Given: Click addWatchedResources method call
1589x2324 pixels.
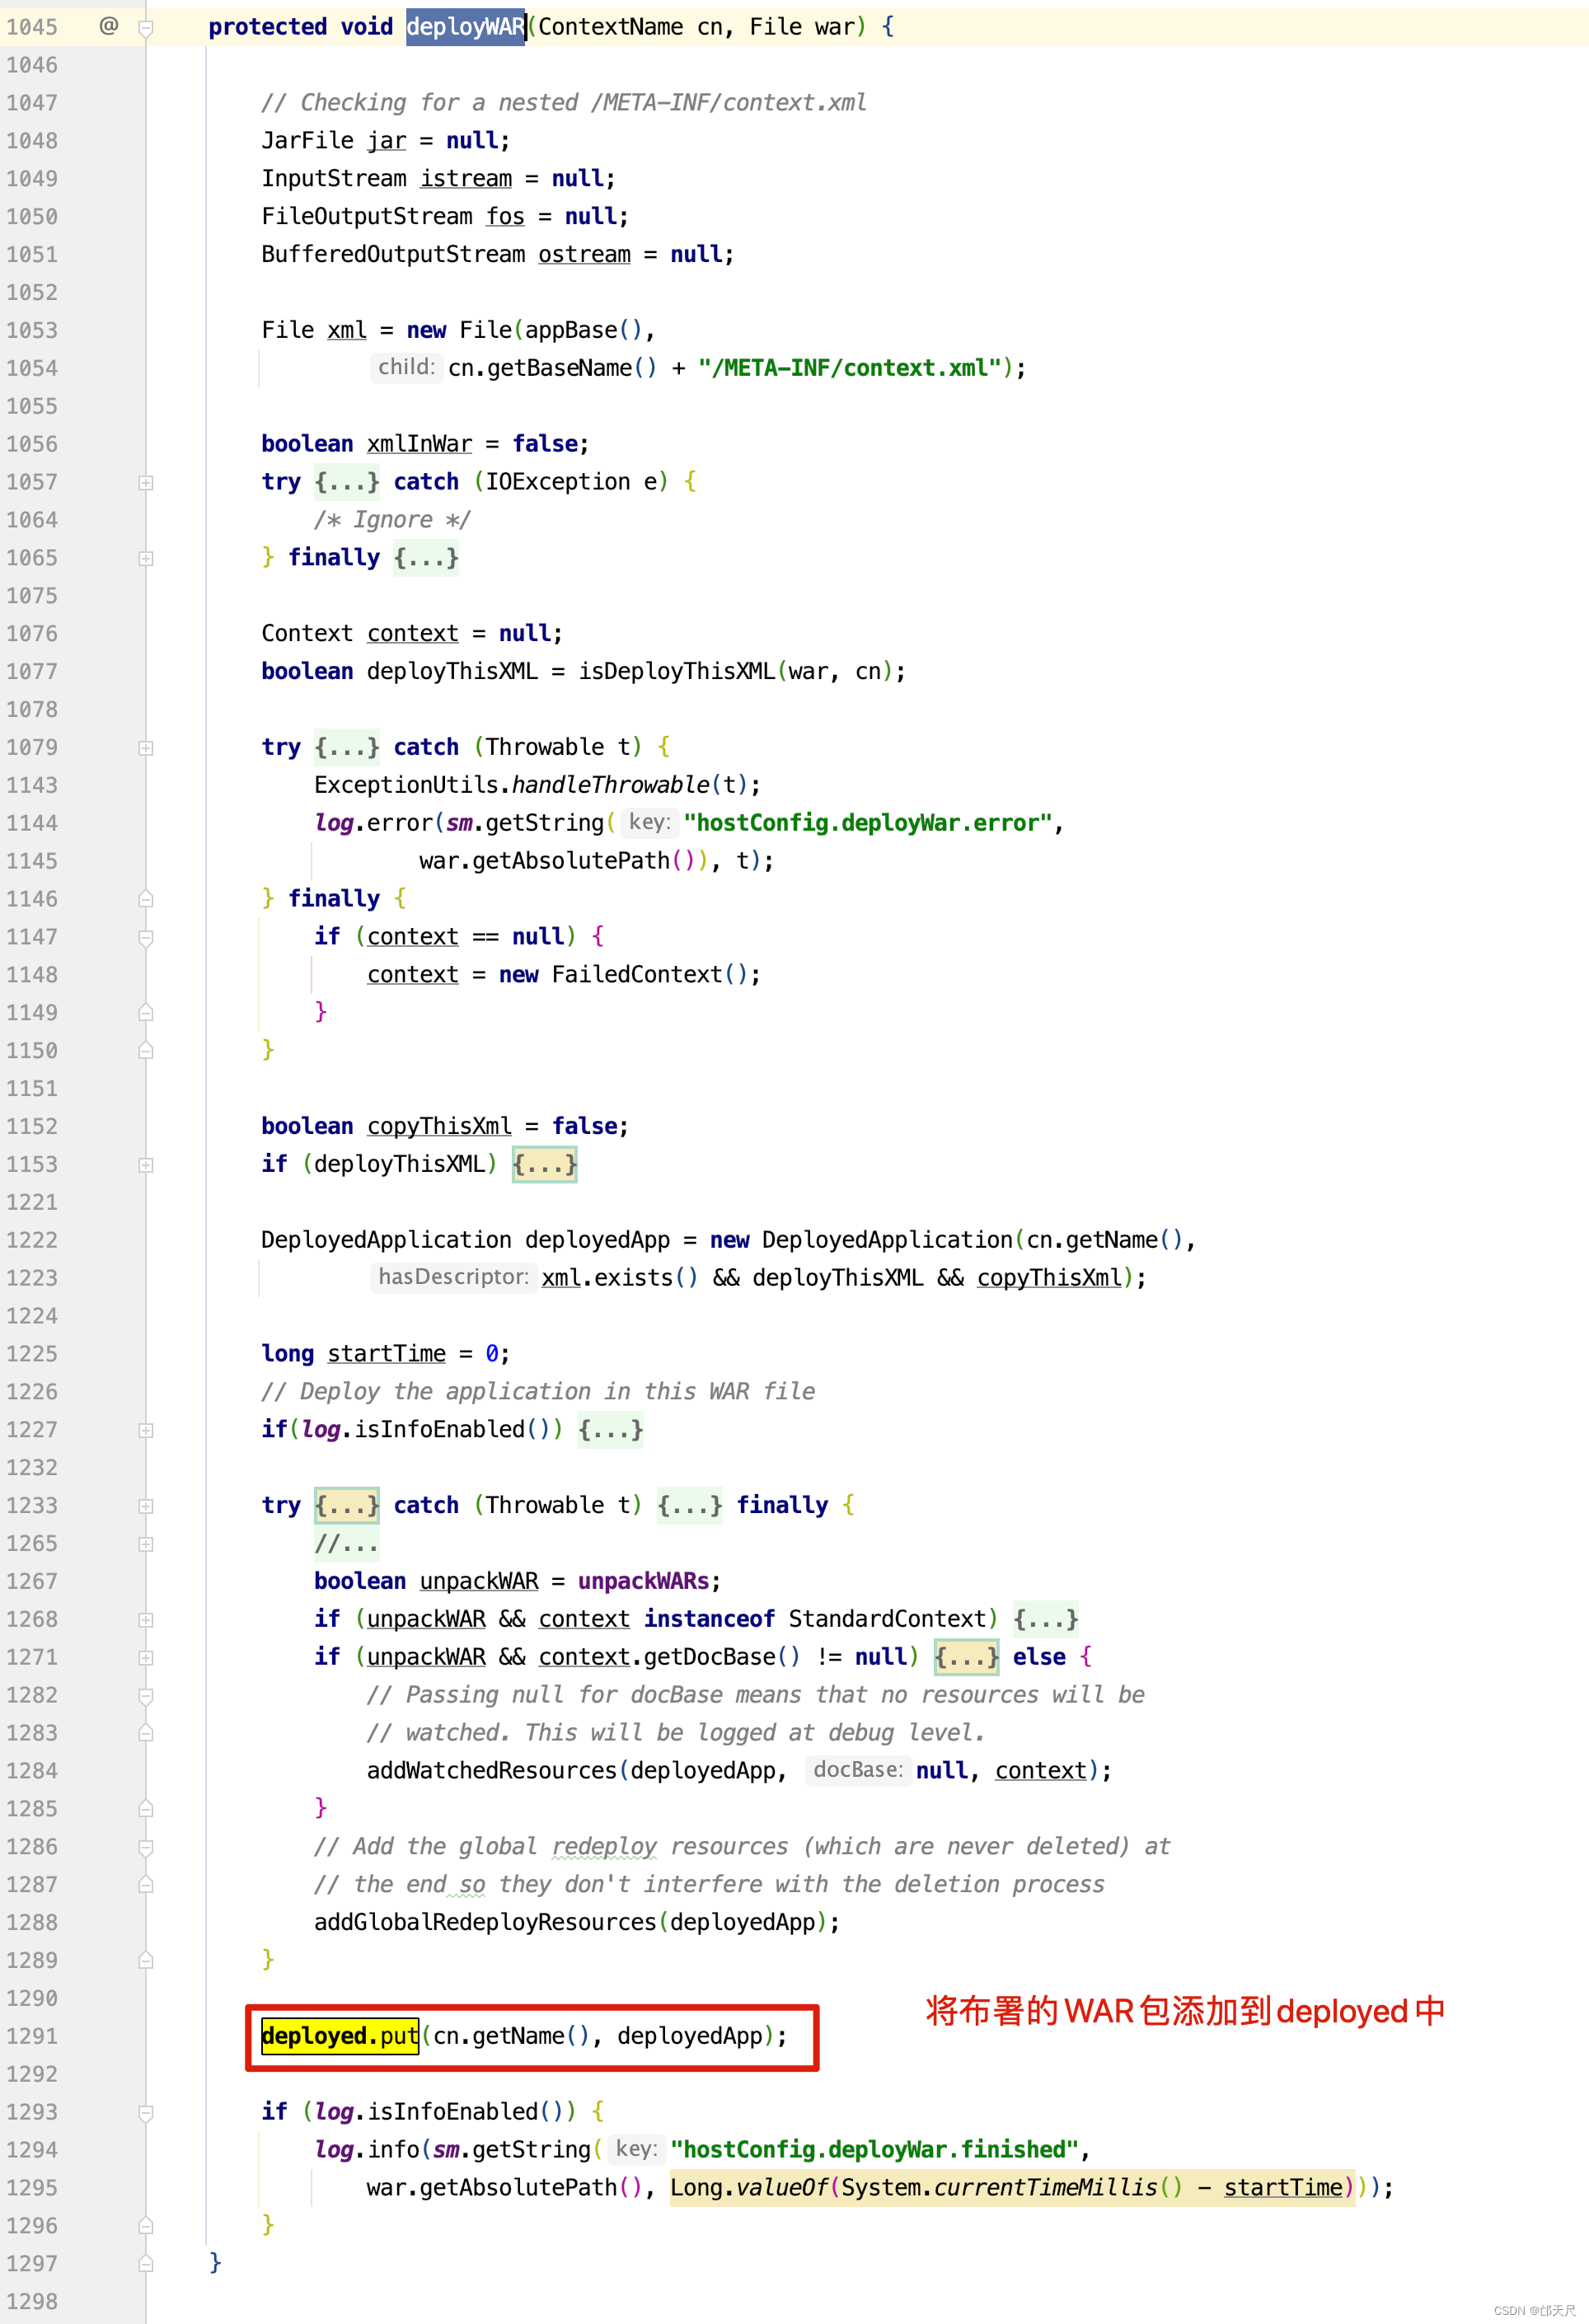Looking at the screenshot, I should 491,1771.
